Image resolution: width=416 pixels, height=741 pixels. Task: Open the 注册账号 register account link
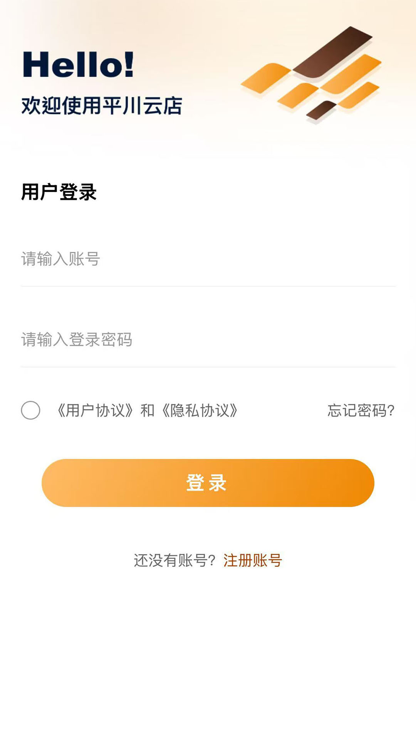(253, 560)
